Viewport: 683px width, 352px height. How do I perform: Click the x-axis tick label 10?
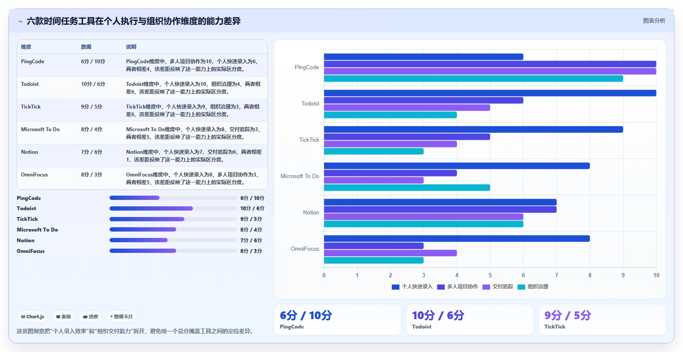pyautogui.click(x=656, y=276)
